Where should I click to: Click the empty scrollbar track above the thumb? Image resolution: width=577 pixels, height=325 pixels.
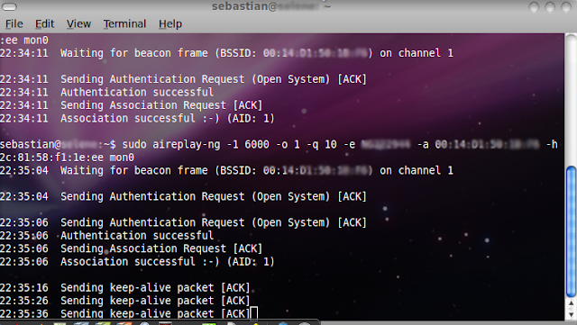pyautogui.click(x=571, y=99)
